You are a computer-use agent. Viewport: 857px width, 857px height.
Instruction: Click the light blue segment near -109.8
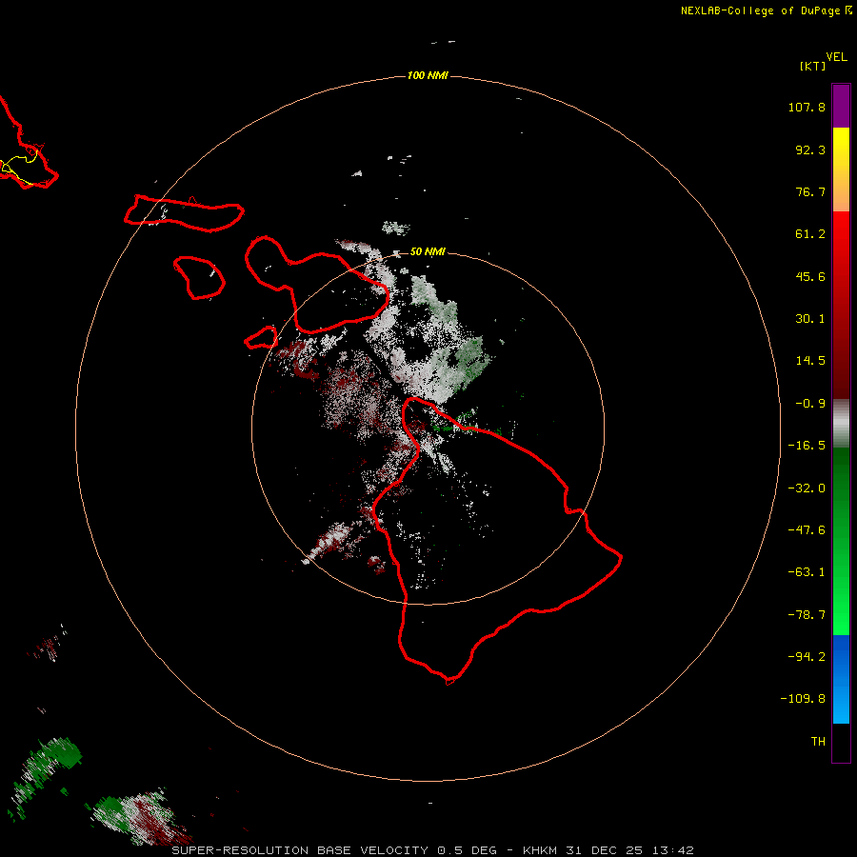click(x=841, y=703)
